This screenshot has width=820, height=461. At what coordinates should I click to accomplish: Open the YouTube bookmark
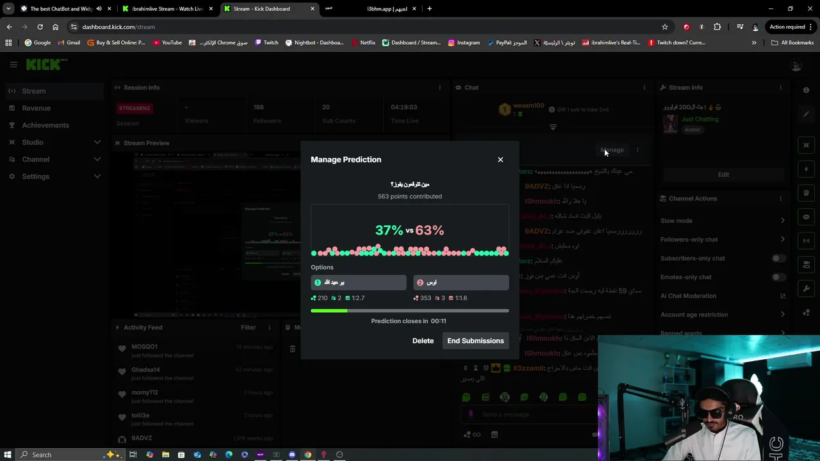[x=167, y=43]
